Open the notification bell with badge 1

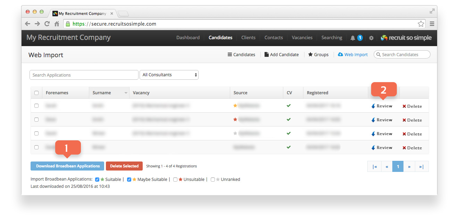tap(356, 38)
